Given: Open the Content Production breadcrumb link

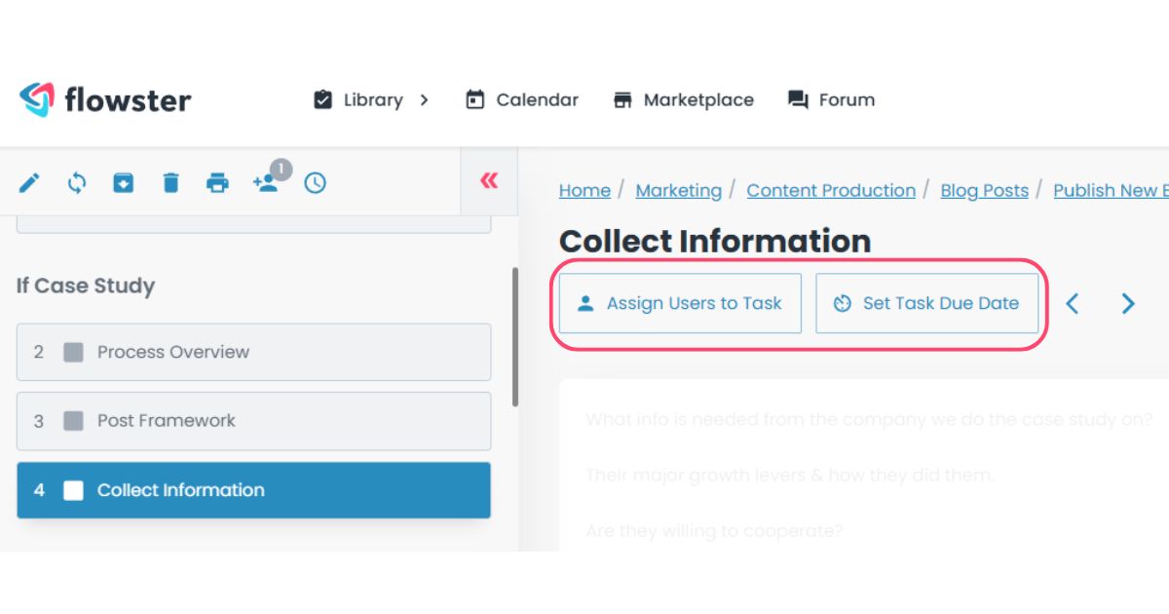Looking at the screenshot, I should tap(831, 190).
